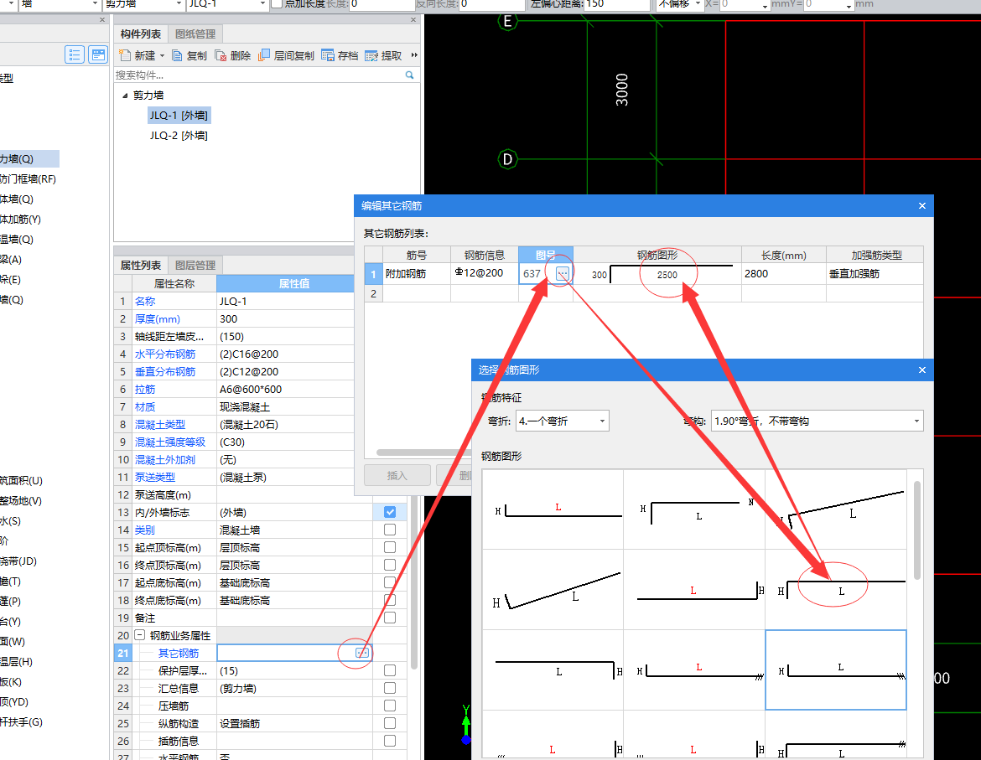Click the 新建 (New) component icon
The image size is (981, 760).
[x=125, y=55]
